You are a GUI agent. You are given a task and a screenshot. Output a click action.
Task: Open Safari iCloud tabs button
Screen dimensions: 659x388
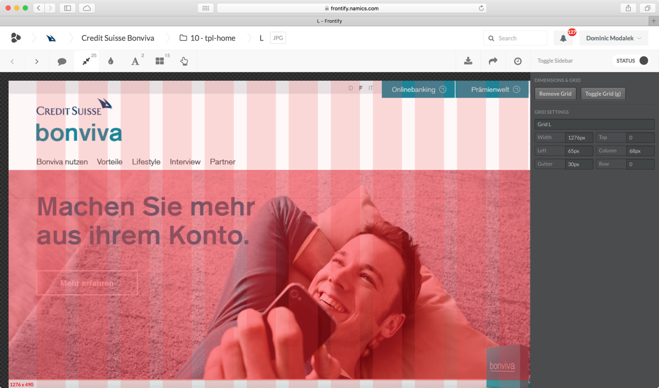pyautogui.click(x=87, y=8)
